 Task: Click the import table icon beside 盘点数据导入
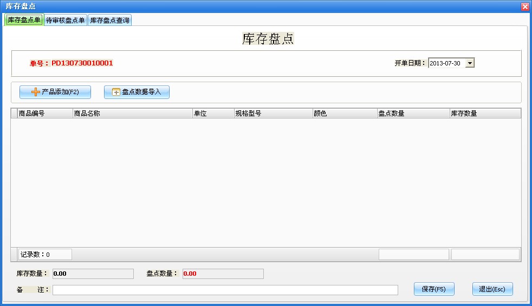click(x=116, y=92)
